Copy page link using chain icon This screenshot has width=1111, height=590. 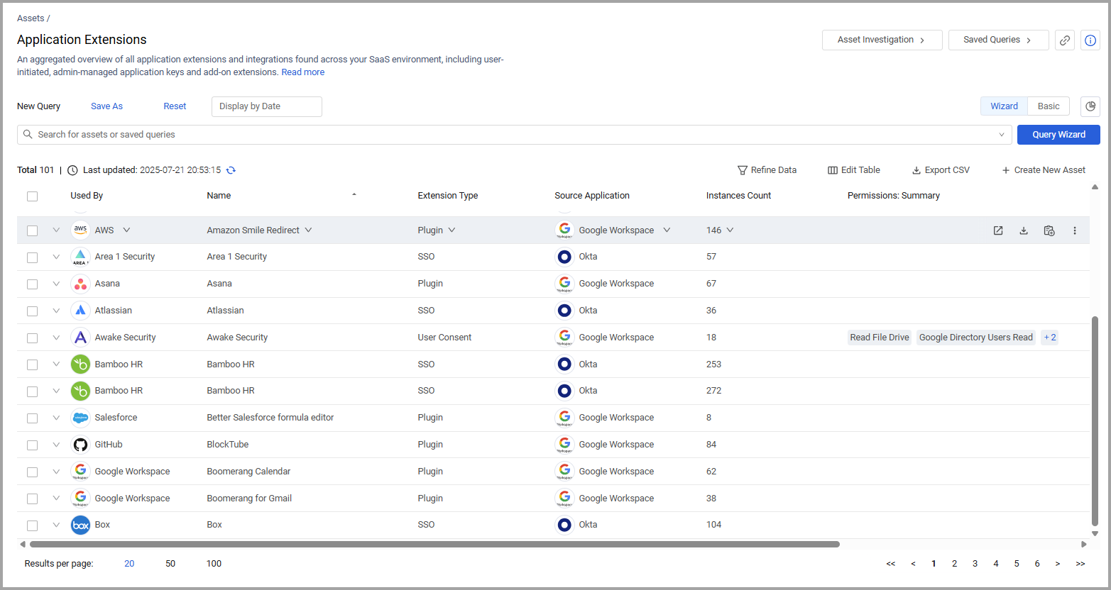pyautogui.click(x=1065, y=40)
